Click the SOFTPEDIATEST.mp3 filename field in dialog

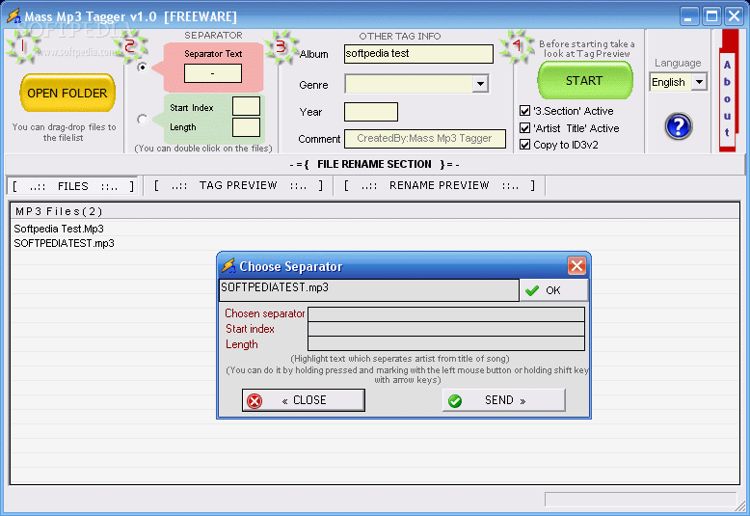pyautogui.click(x=369, y=290)
